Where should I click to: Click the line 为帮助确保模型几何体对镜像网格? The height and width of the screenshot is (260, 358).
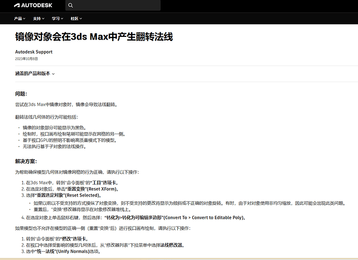click(77, 172)
